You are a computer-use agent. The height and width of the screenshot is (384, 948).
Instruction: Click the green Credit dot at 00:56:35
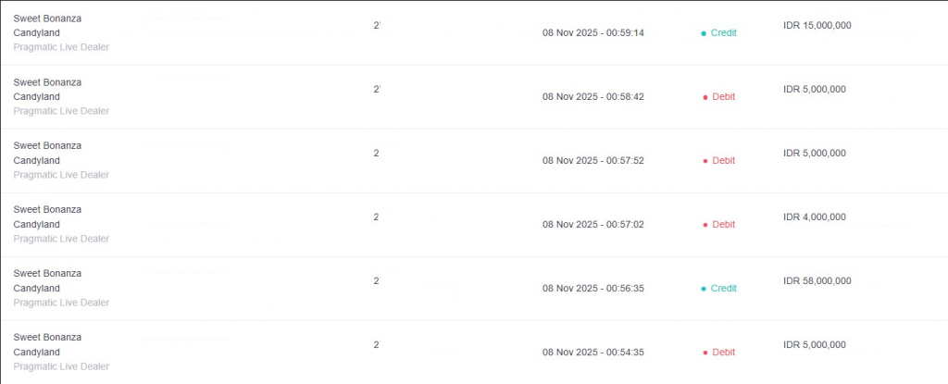(x=704, y=289)
